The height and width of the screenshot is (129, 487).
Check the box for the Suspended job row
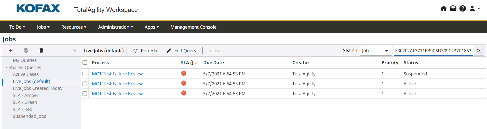pos(85,74)
